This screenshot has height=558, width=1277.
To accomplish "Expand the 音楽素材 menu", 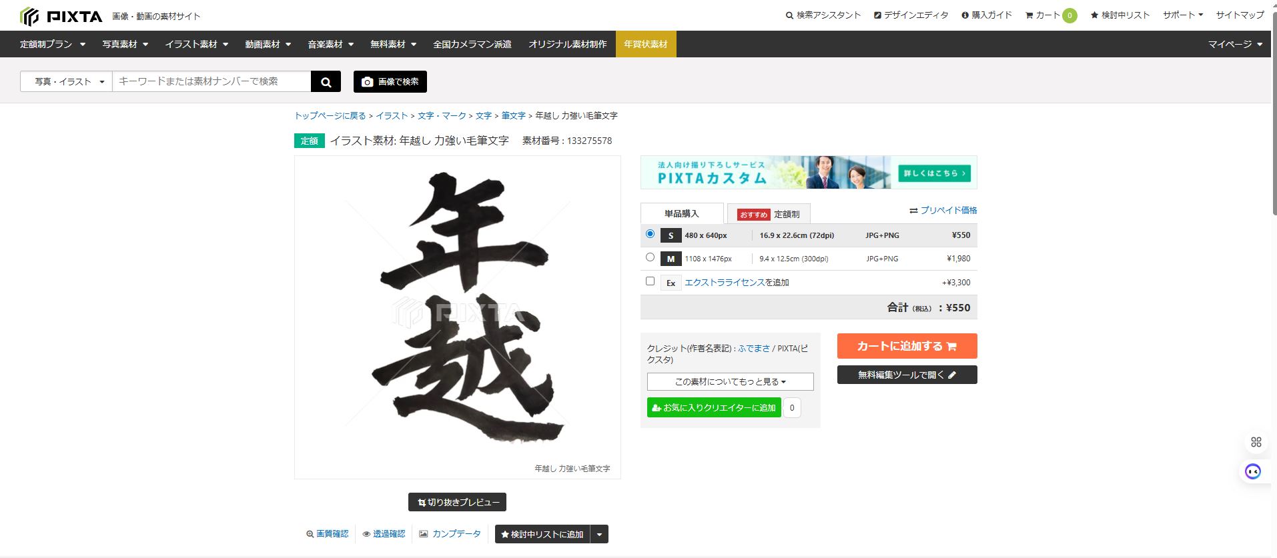I will tap(330, 44).
